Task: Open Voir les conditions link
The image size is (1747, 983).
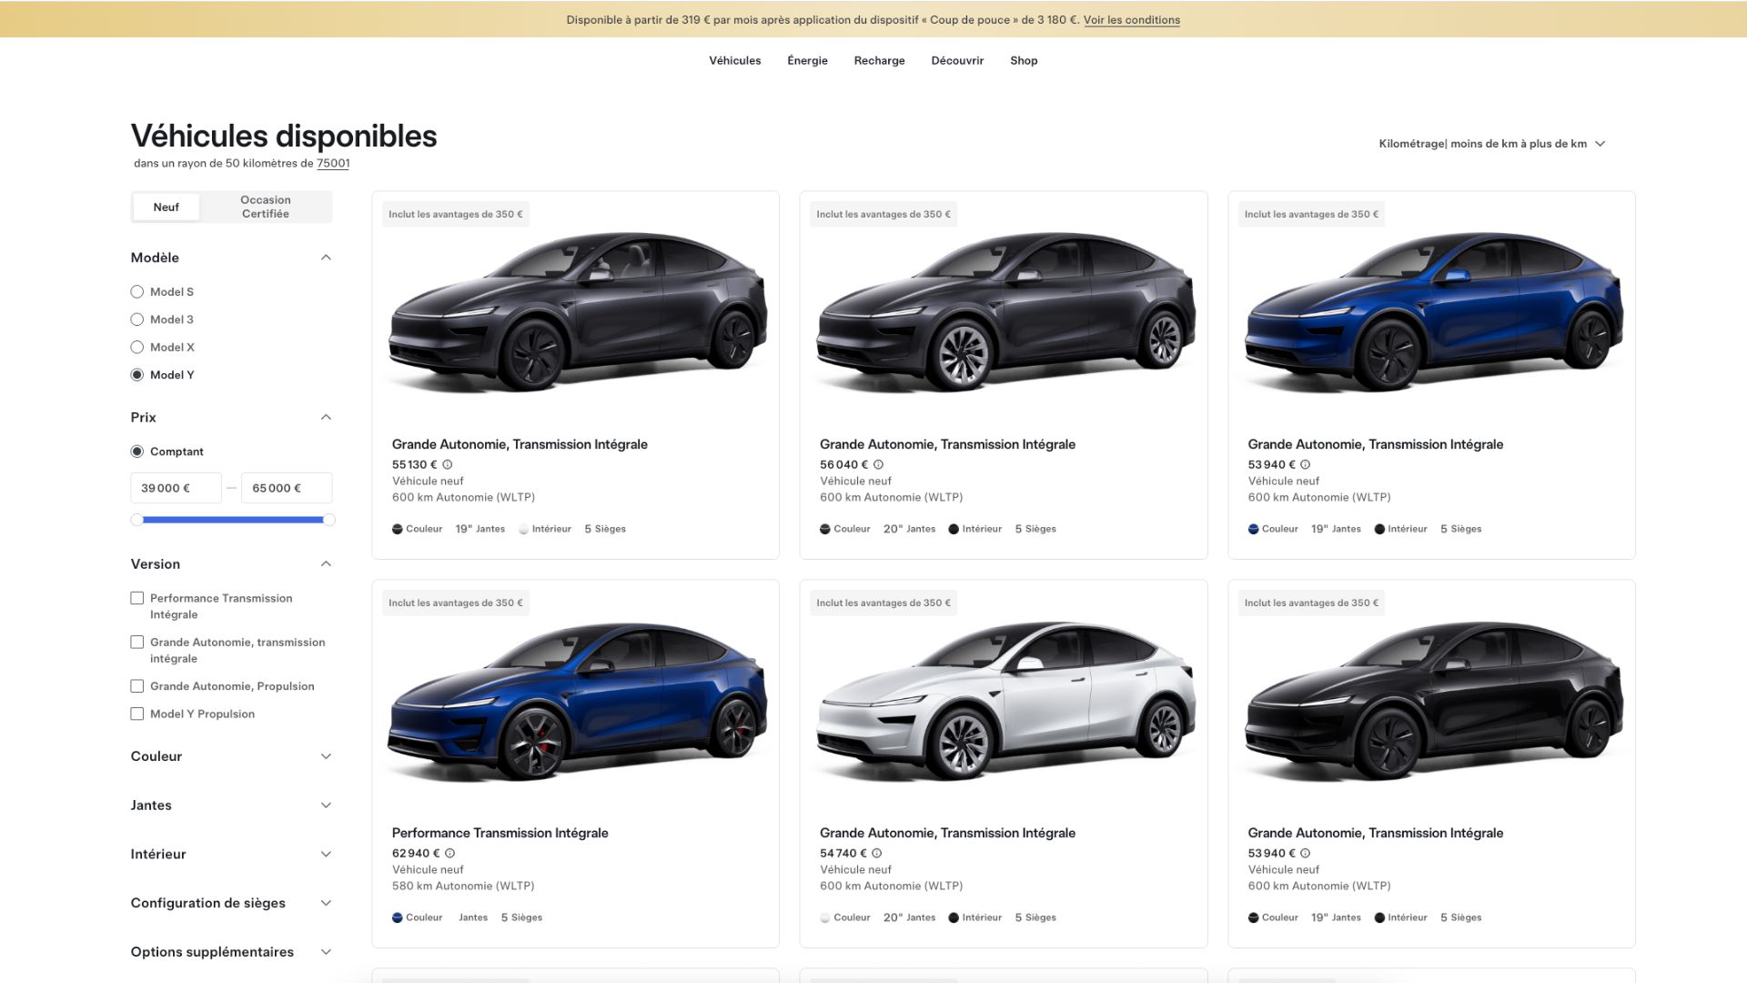Action: tap(1132, 20)
